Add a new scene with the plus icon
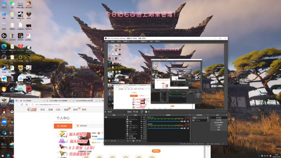This screenshot has width=281, height=158. [106, 141]
